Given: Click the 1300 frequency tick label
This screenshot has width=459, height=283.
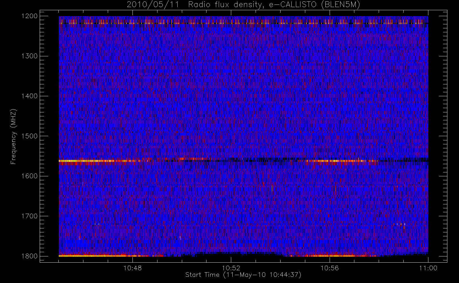Looking at the screenshot, I should tap(30, 56).
